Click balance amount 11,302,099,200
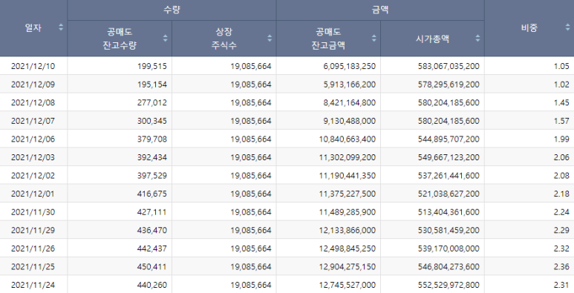The width and height of the screenshot is (574, 293). pos(347,157)
